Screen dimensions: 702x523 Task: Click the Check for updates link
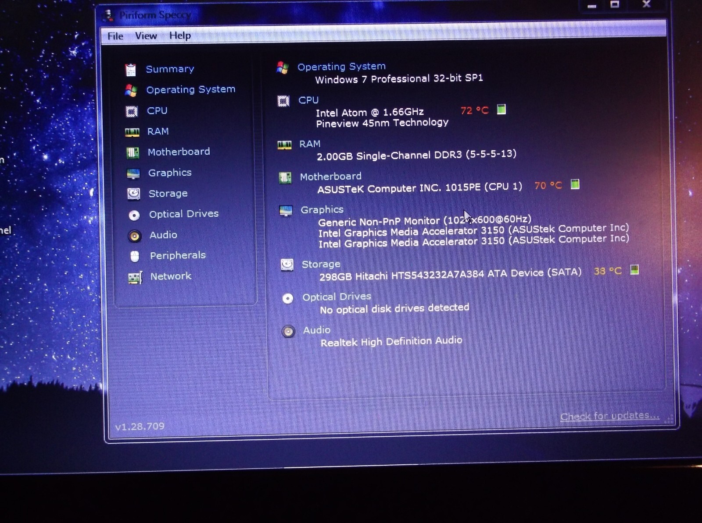coord(610,416)
